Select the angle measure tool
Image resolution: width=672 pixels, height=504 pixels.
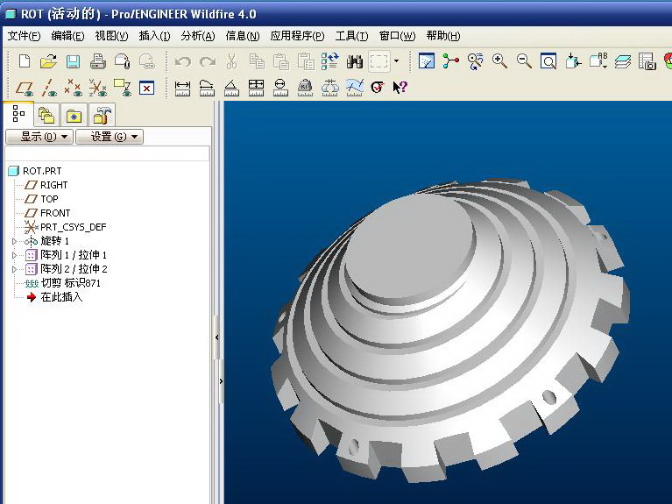(231, 88)
